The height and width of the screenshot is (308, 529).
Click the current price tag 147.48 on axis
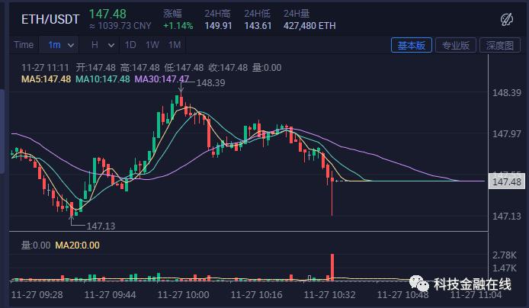(x=507, y=181)
